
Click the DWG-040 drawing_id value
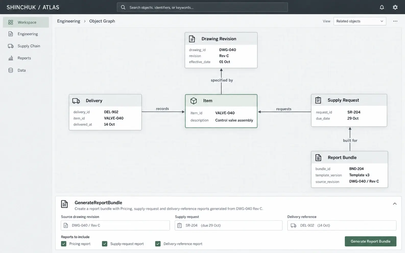pyautogui.click(x=228, y=50)
